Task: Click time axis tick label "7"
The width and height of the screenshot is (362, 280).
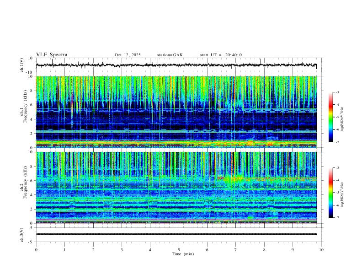Action: click(236, 250)
